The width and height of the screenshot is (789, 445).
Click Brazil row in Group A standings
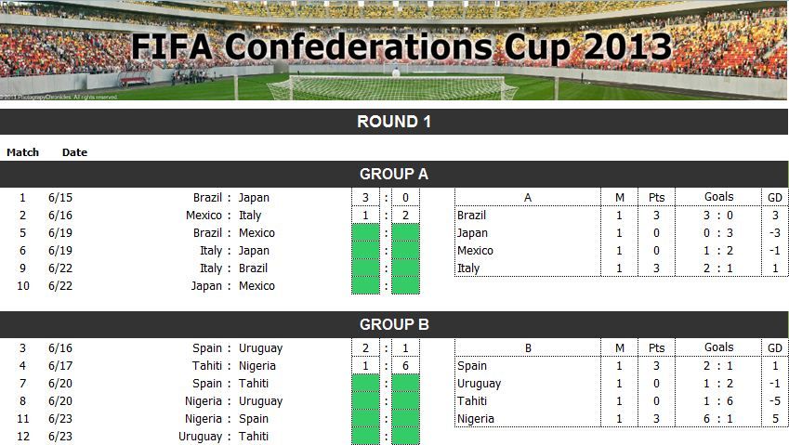coord(621,216)
